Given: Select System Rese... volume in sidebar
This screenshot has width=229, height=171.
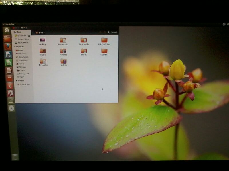Looking at the screenshot, I should tap(23, 39).
